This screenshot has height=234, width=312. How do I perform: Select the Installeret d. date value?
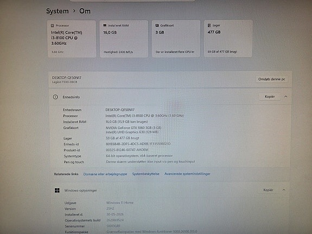point(115,214)
